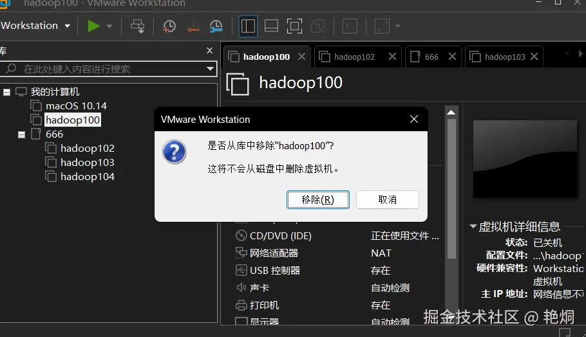586x337 pixels.
Task: Click the Send Ctrl+Alt+Del toolbar icon
Action: click(x=138, y=26)
